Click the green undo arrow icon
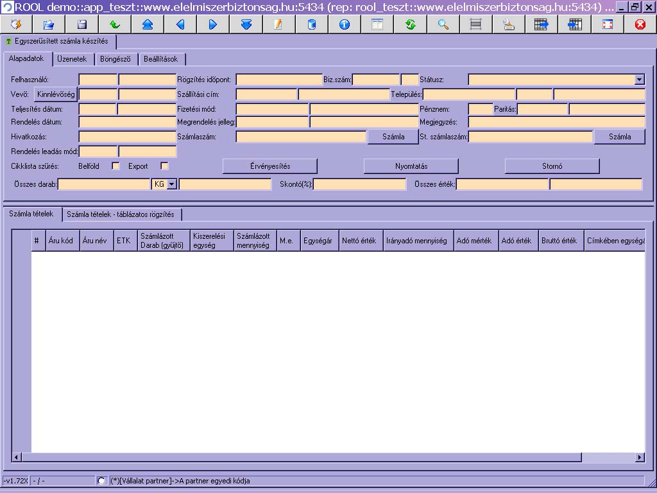The image size is (657, 493). click(x=115, y=24)
